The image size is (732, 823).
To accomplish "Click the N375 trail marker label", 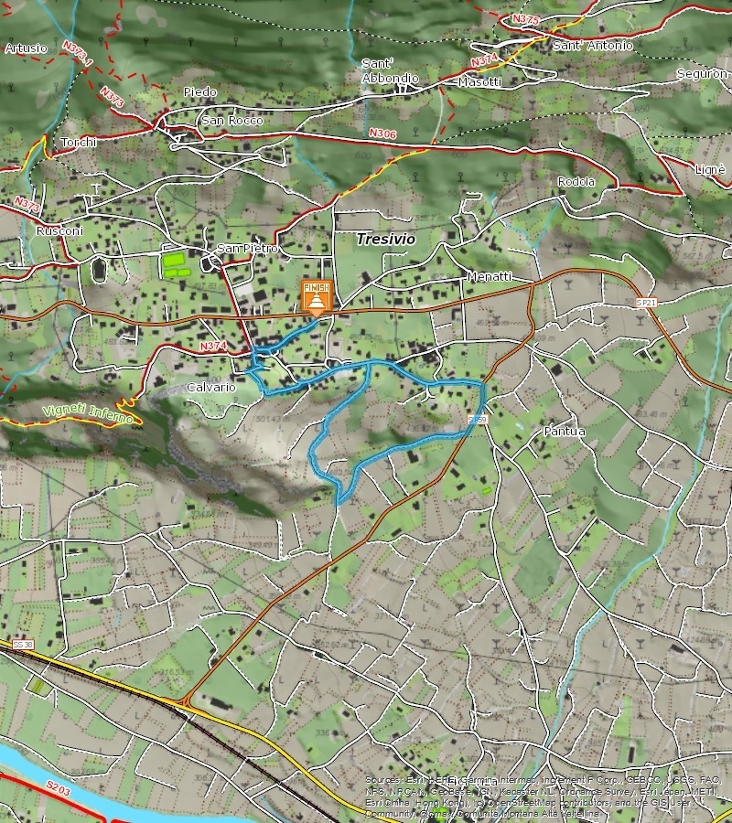I will pos(526,18).
